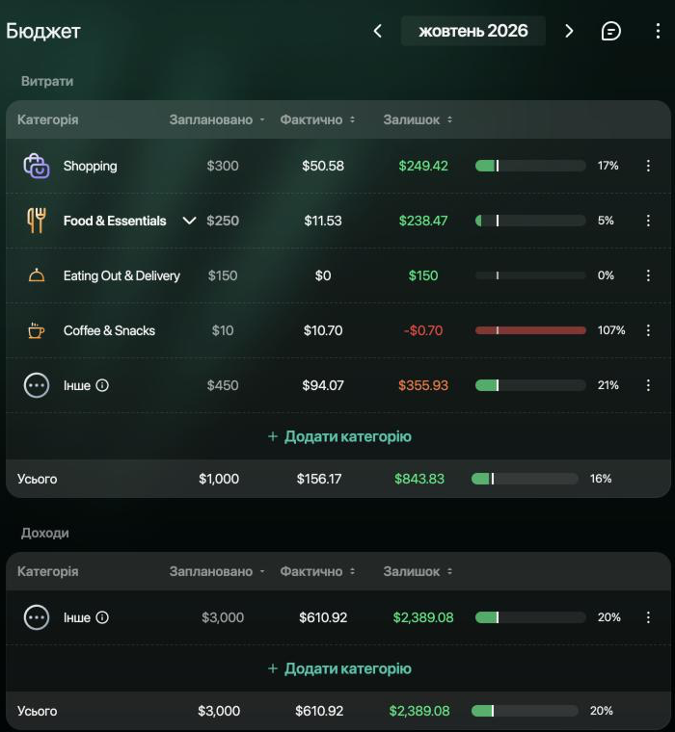Click the Shopping 17% progress bar
This screenshot has width=675, height=732.
530,166
